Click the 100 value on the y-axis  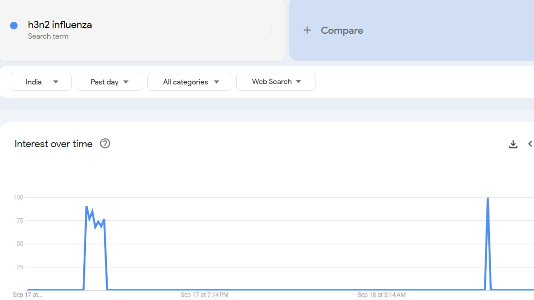click(18, 197)
